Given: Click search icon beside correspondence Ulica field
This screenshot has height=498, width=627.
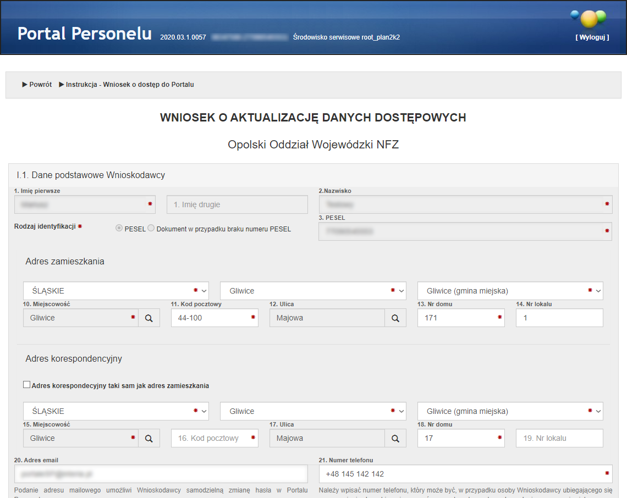Looking at the screenshot, I should click(395, 438).
